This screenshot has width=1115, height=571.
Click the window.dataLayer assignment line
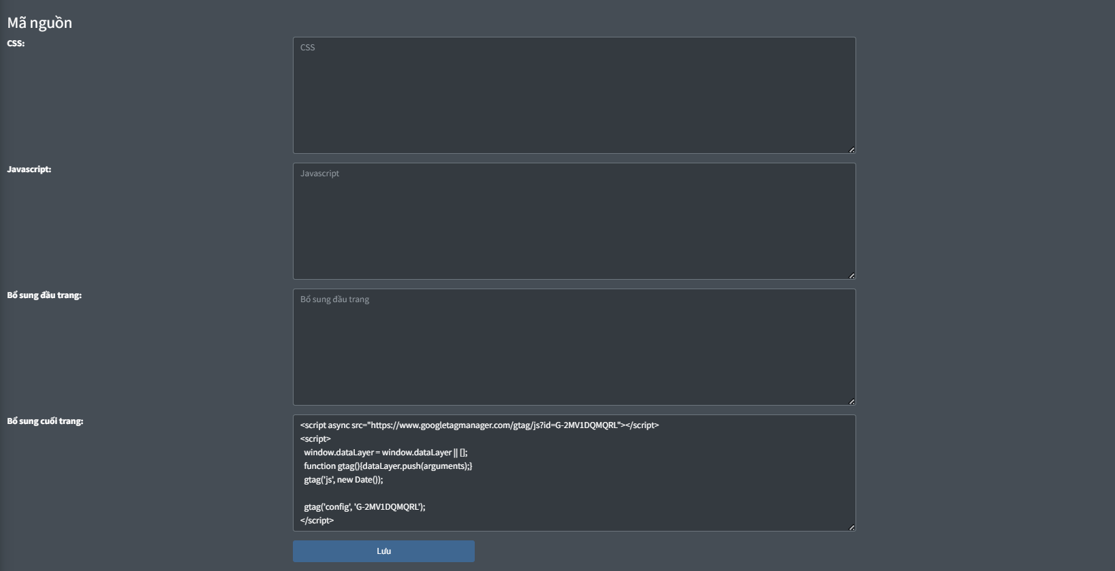[386, 453]
